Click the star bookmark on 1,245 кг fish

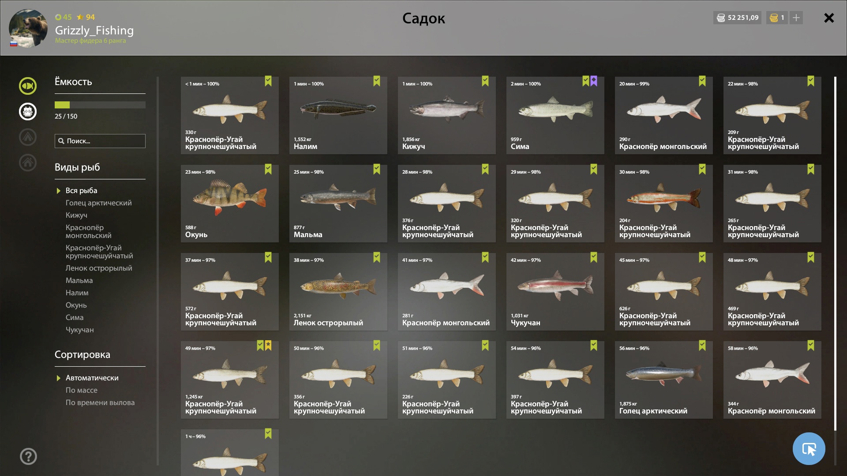pyautogui.click(x=268, y=346)
